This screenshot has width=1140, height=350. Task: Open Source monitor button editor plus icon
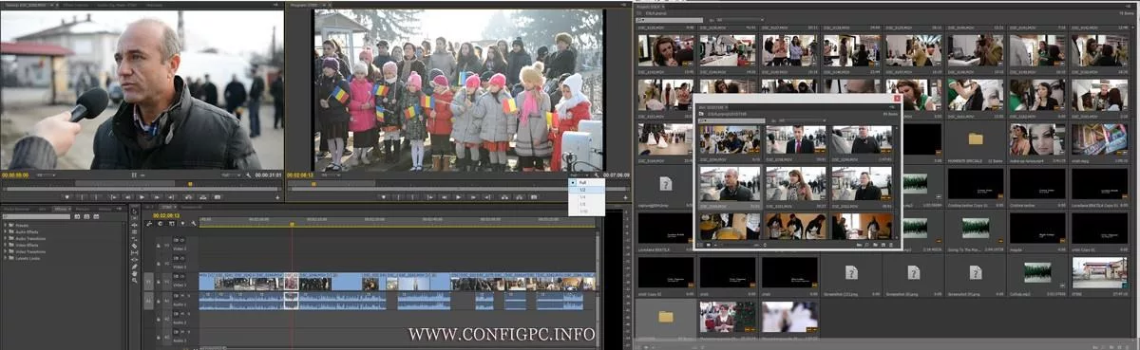277,197
